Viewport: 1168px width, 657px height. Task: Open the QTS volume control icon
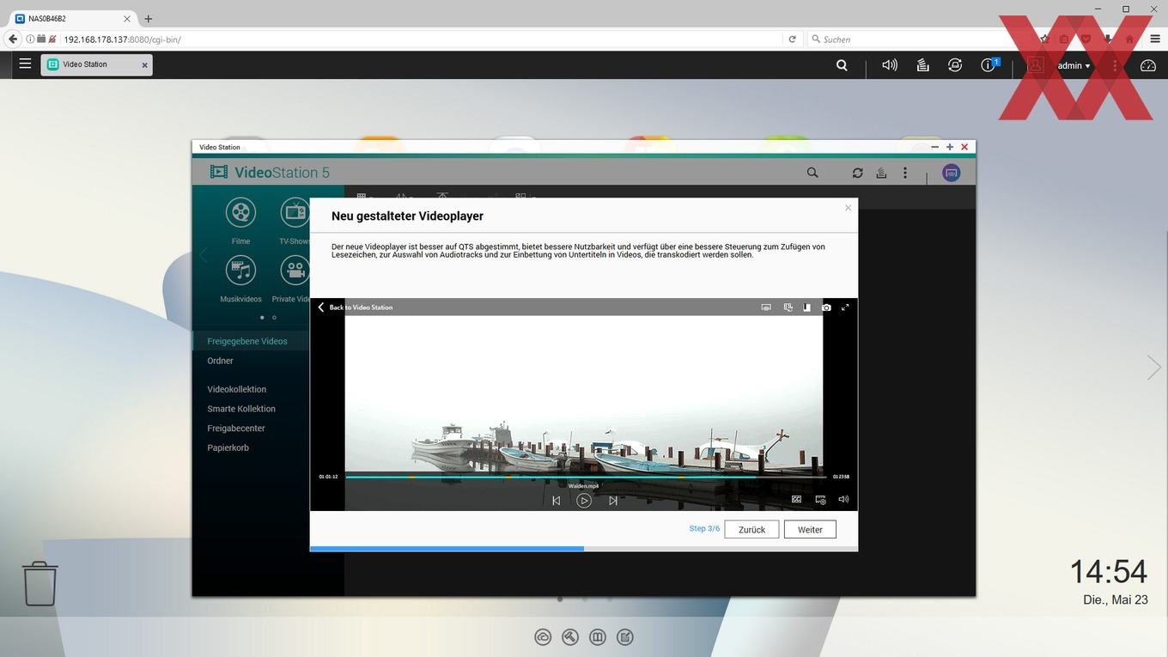pyautogui.click(x=890, y=65)
